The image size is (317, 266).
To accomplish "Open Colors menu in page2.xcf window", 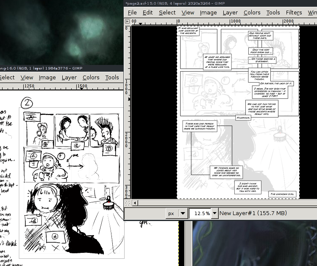I will [x=252, y=13].
